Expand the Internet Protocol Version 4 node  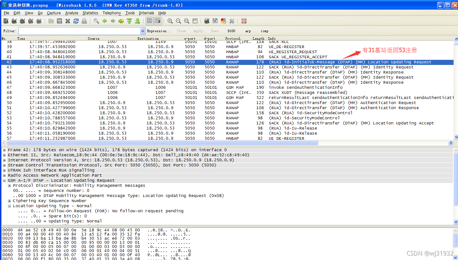(x=4, y=160)
